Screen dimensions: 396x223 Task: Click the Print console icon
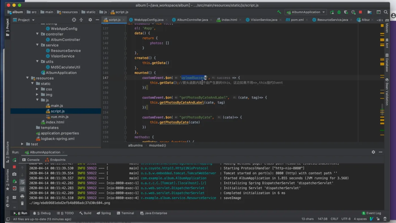pos(22,196)
